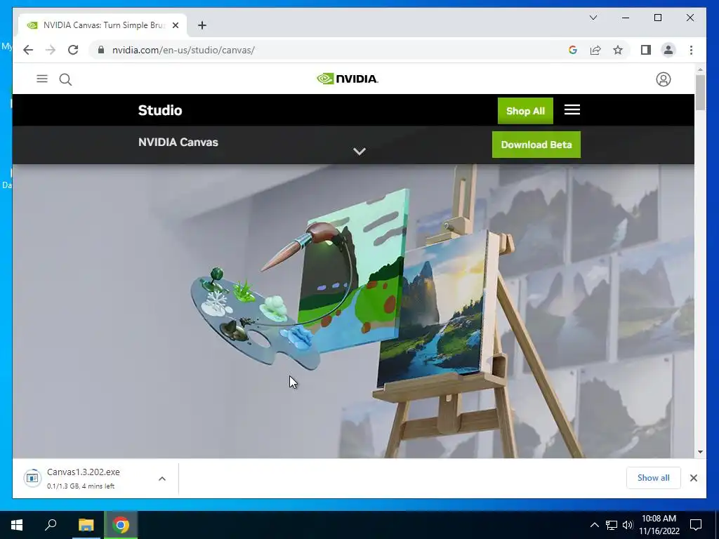This screenshot has height=539, width=719.
Task: Go back to the previous page
Action: (x=28, y=50)
